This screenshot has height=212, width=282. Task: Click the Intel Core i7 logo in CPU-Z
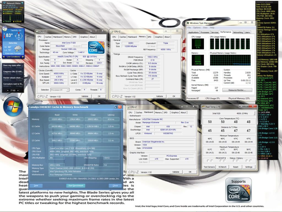click(x=96, y=47)
